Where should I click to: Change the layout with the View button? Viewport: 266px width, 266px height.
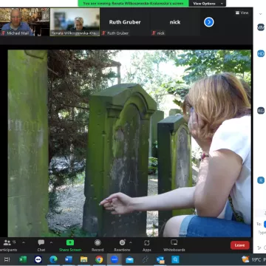point(242,13)
